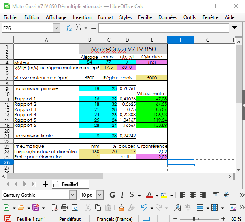Click the Insert Row grid icon
The image size is (245, 222).
[x=200, y=208]
